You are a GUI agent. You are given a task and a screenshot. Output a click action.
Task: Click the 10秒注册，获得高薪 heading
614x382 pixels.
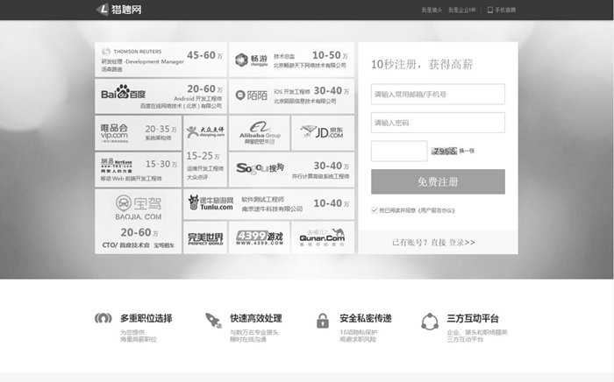coord(422,64)
